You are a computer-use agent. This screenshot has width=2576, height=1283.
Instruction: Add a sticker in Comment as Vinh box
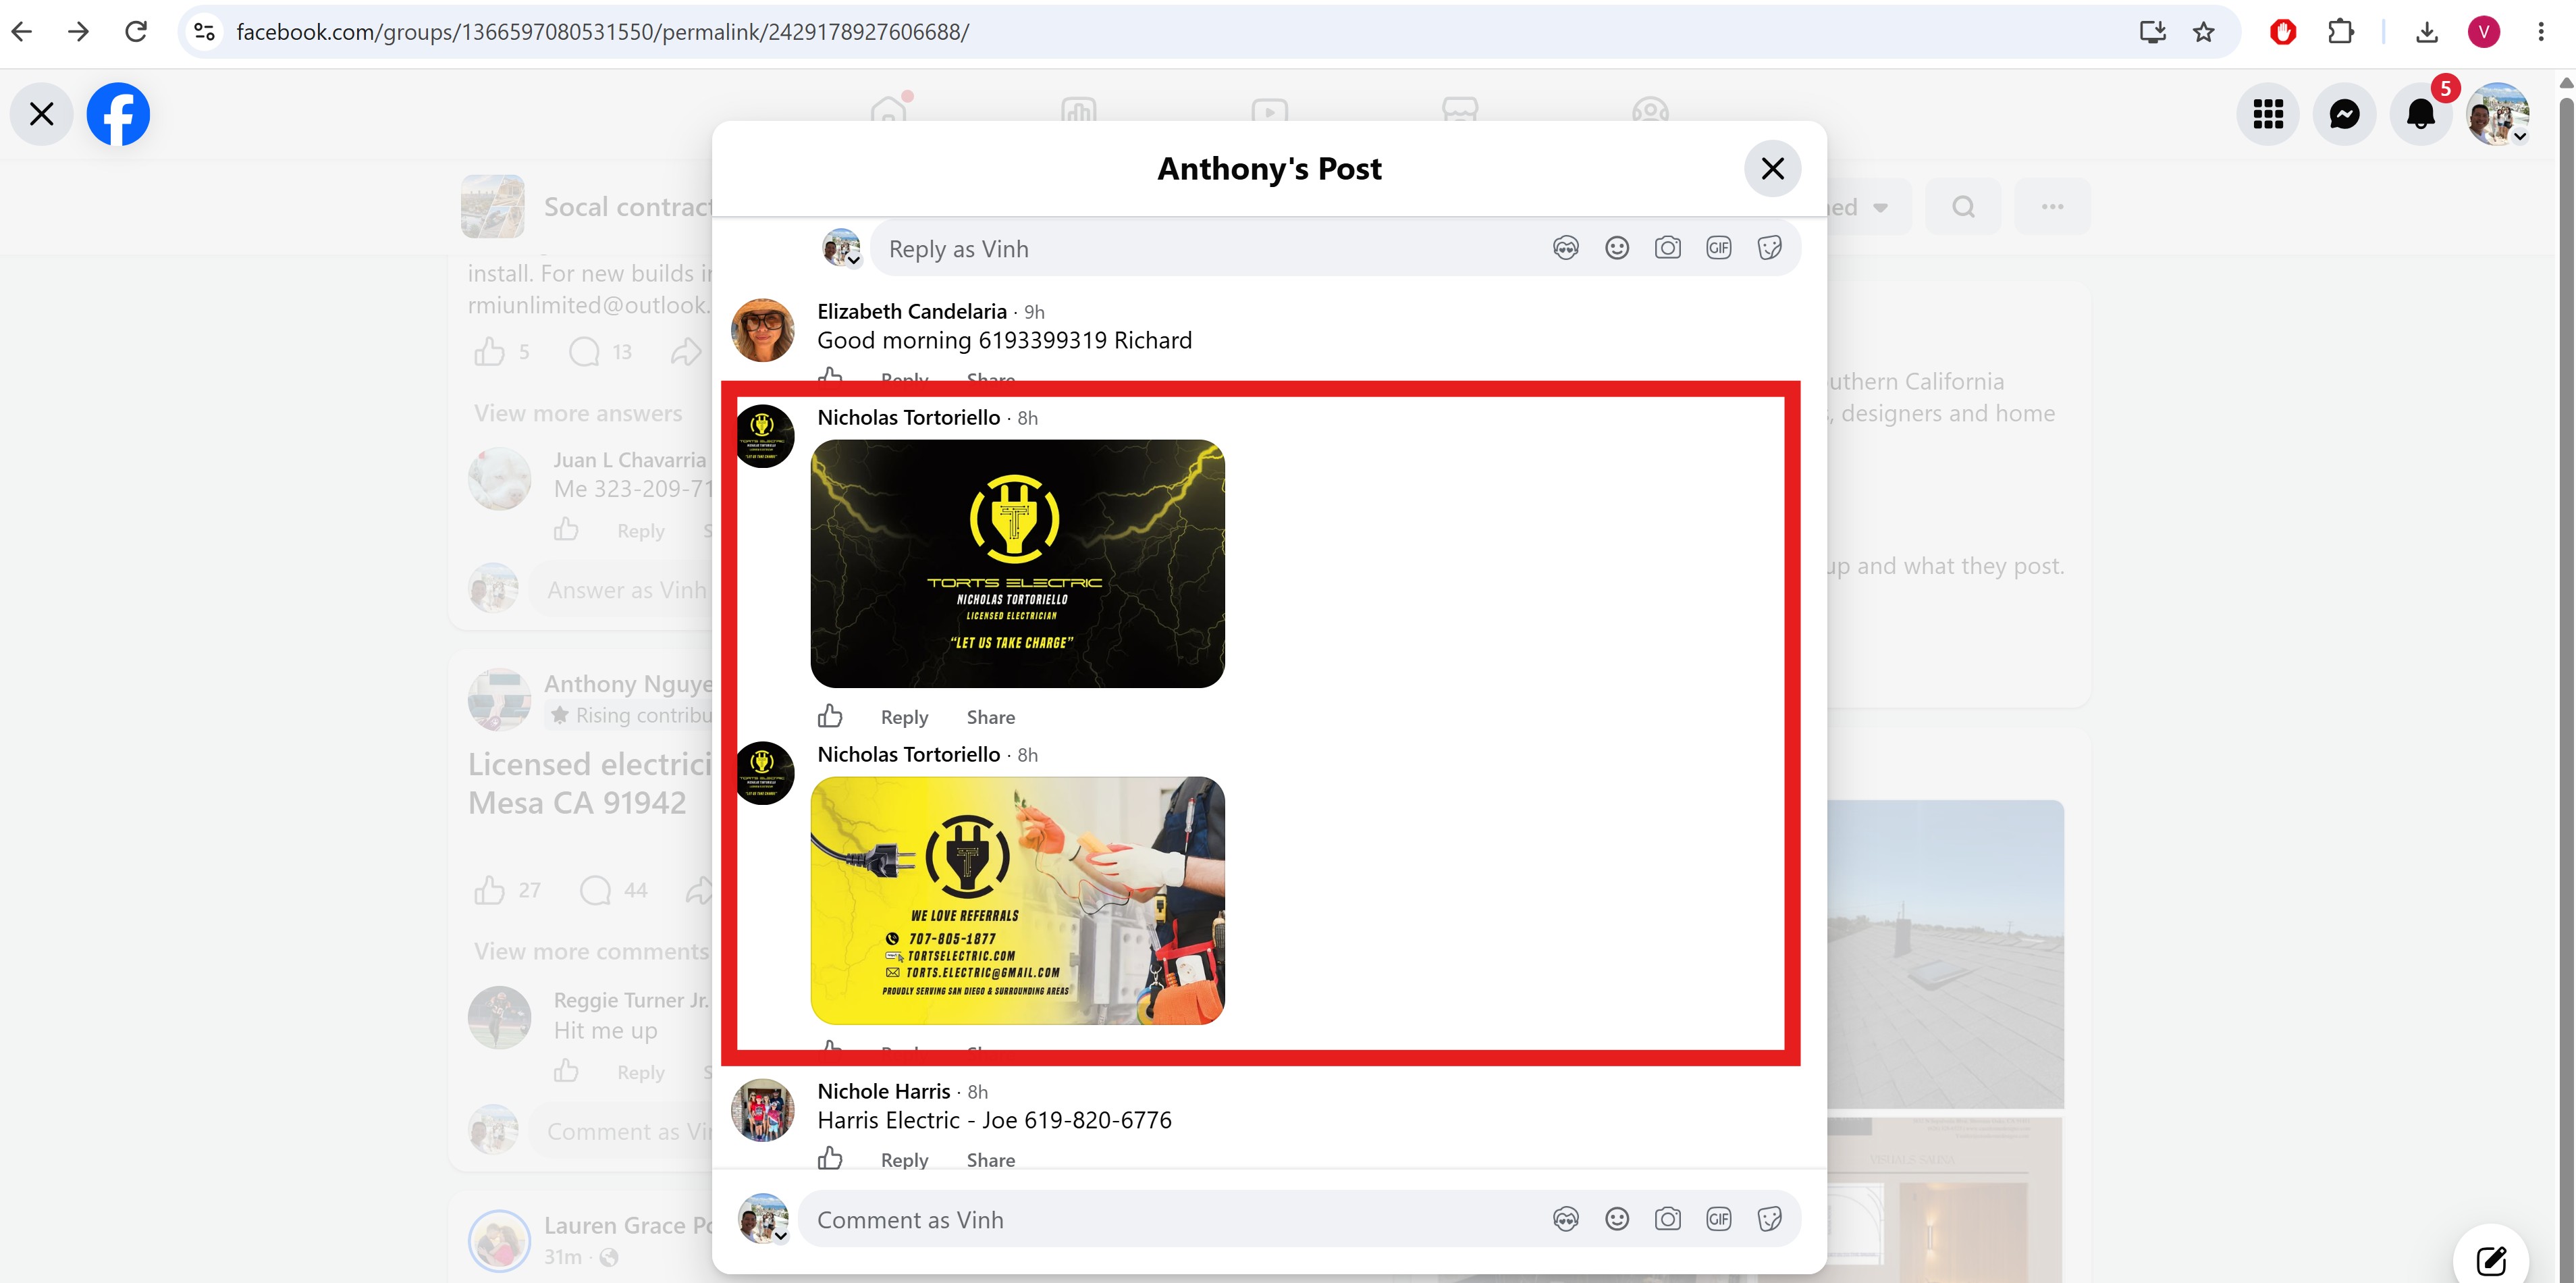pyautogui.click(x=1770, y=1219)
